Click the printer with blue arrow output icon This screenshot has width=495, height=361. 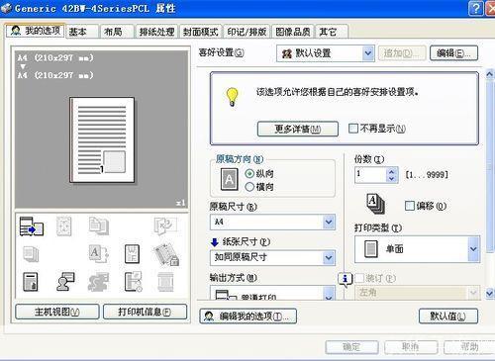pos(32,226)
